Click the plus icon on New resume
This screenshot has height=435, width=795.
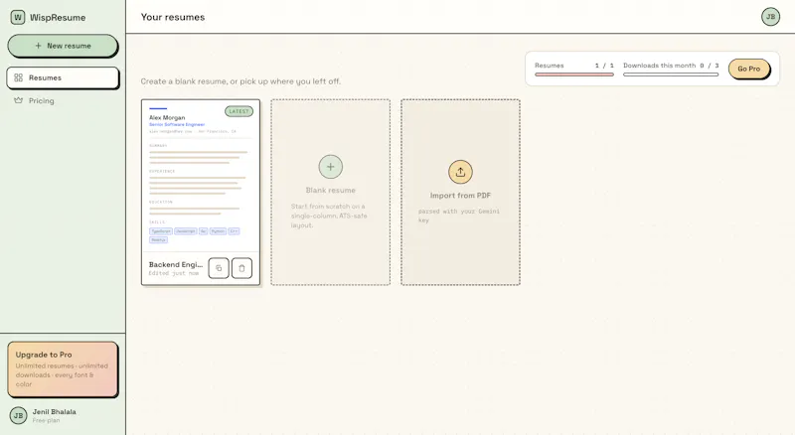[x=38, y=46]
